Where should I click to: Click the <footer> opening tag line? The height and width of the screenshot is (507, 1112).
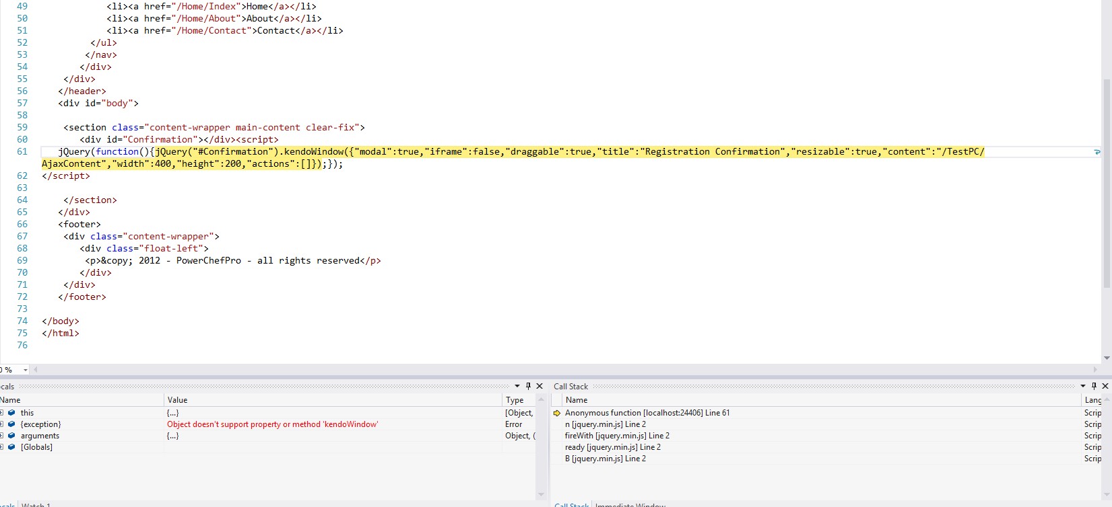coord(79,225)
